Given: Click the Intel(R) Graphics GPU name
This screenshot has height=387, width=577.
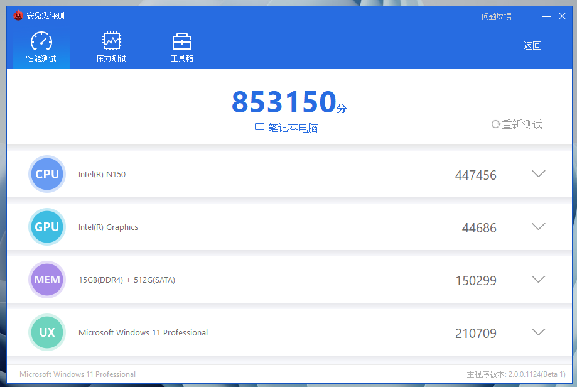Looking at the screenshot, I should point(108,227).
